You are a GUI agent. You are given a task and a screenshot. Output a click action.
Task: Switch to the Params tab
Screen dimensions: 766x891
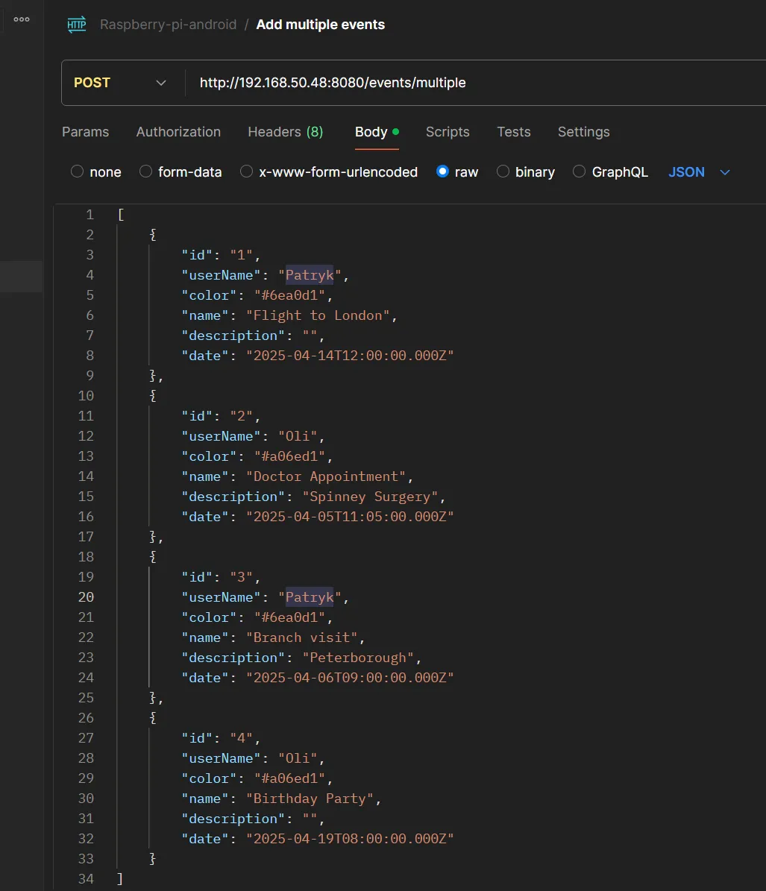85,132
